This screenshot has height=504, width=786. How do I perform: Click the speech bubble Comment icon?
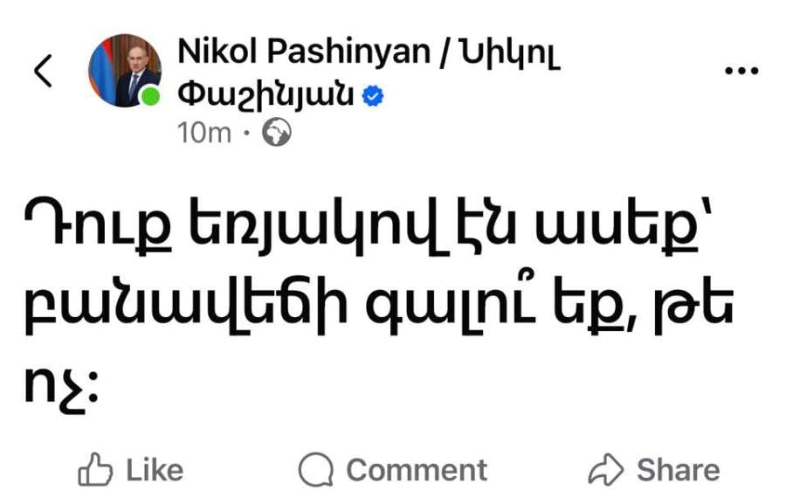click(316, 470)
